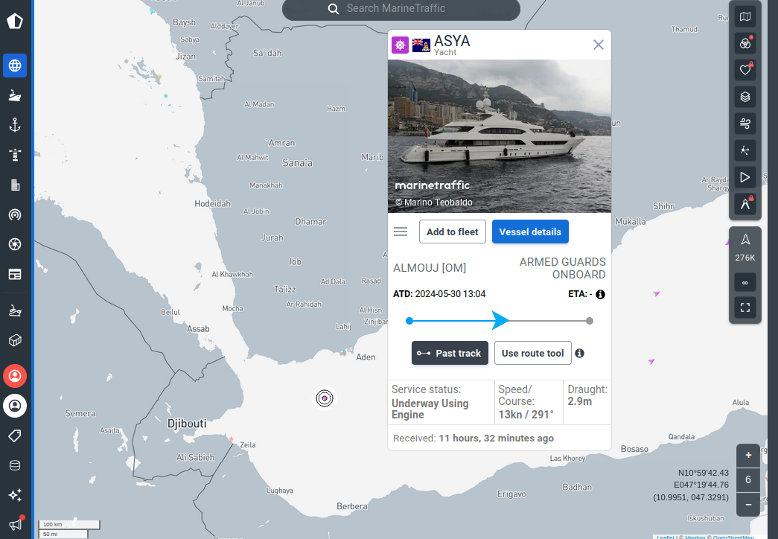Select the ASYA vessel marker on the map
The height and width of the screenshot is (539, 778).
pyautogui.click(x=325, y=398)
